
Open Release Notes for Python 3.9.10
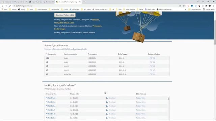coord(141,98)
